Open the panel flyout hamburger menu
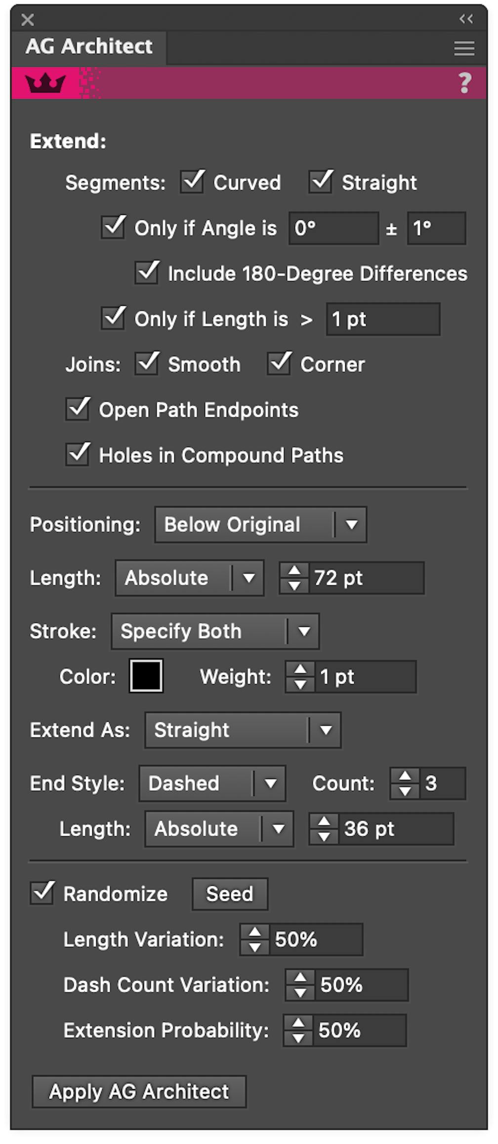Image resolution: width=498 pixels, height=1144 pixels. 464,49
